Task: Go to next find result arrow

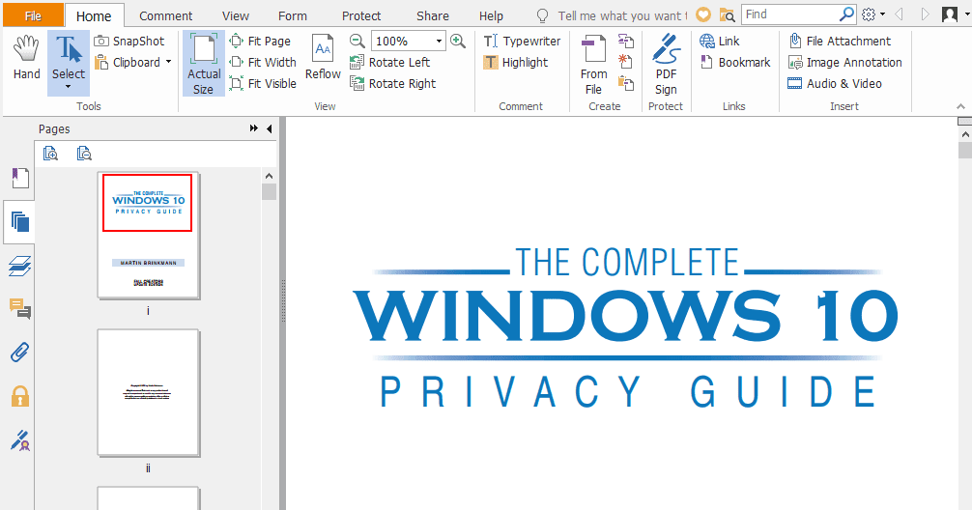Action: [925, 14]
